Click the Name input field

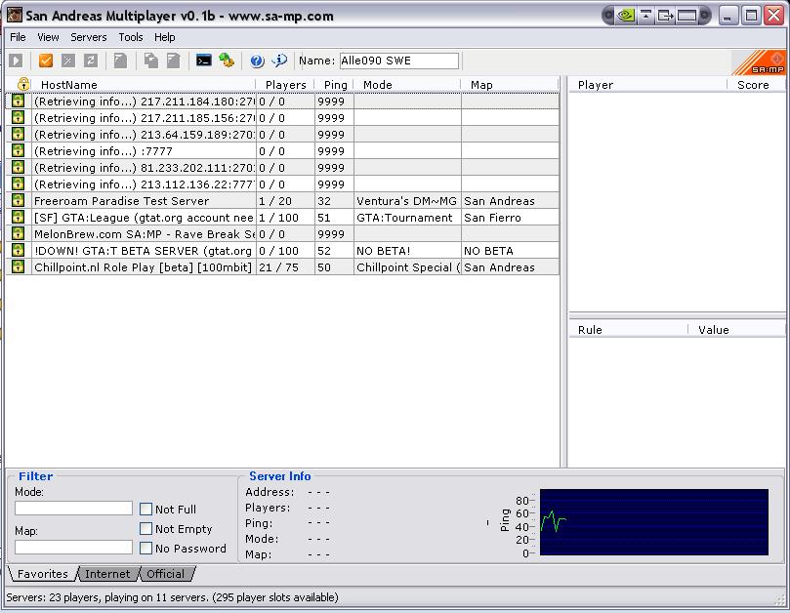[399, 61]
